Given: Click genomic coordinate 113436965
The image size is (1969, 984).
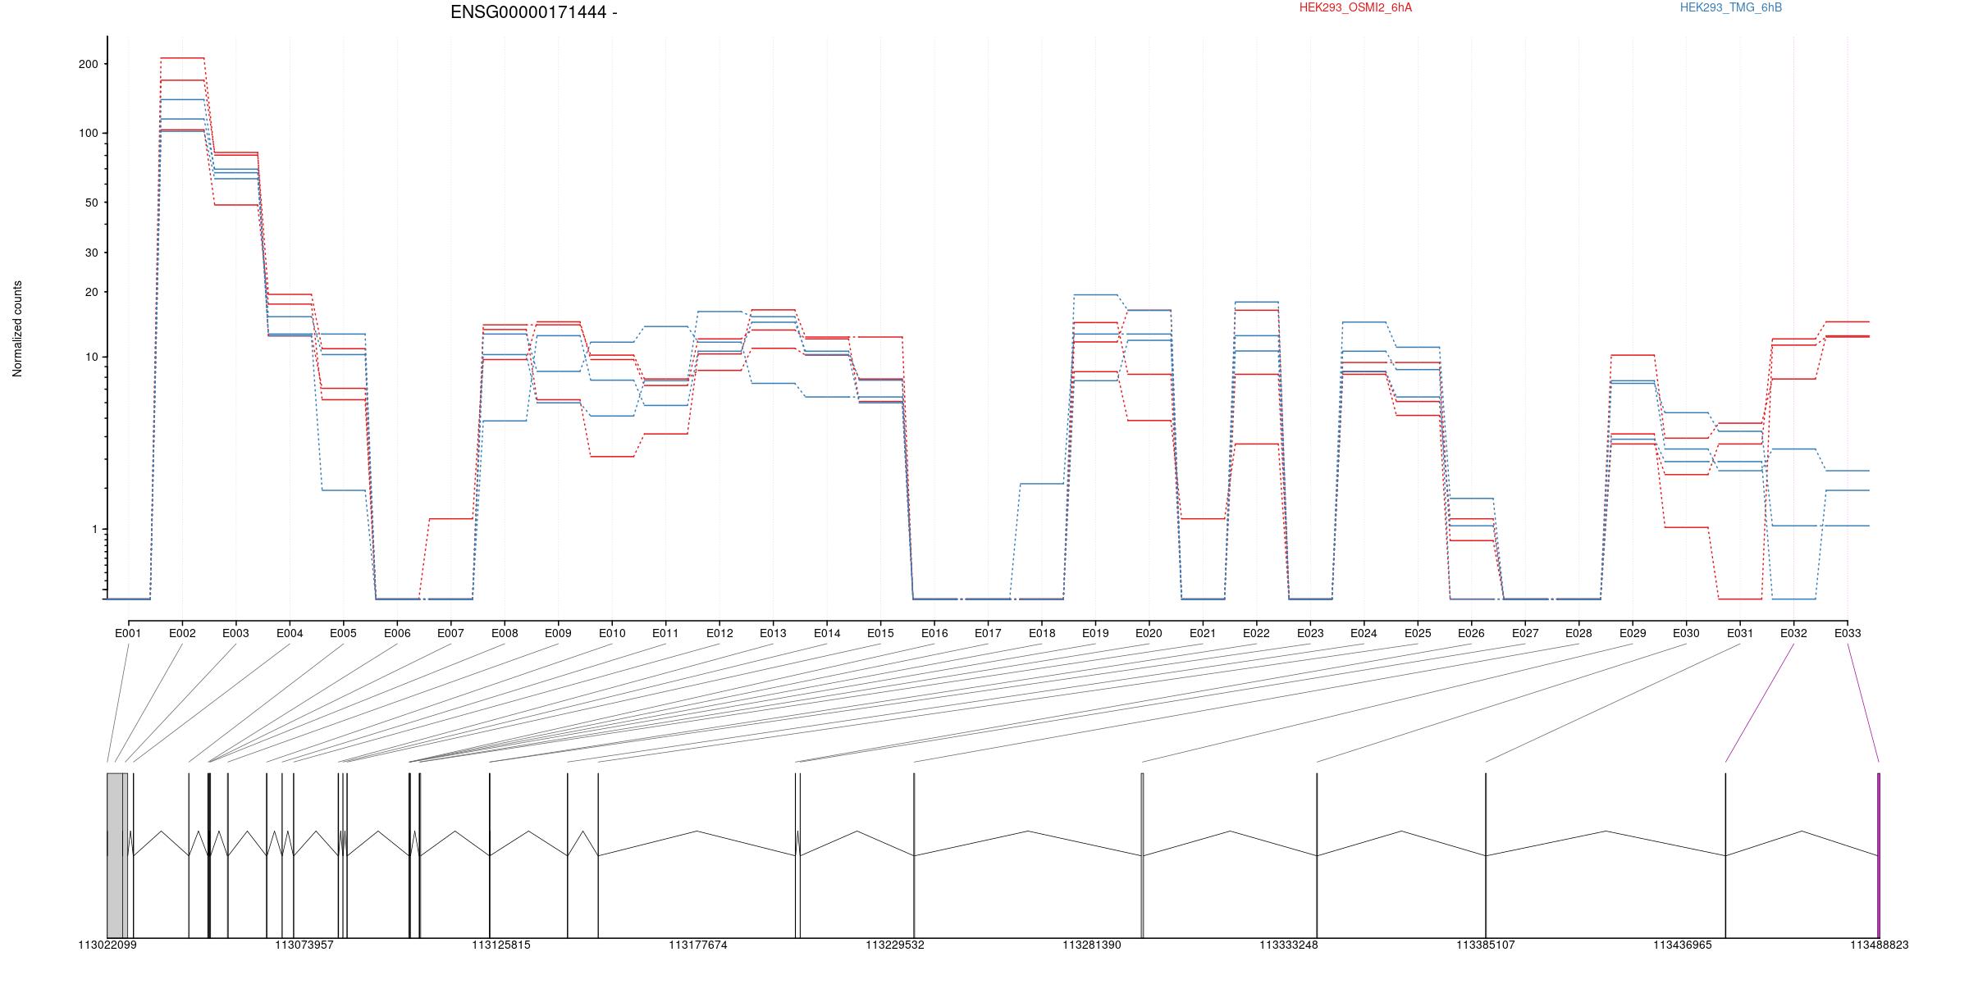Looking at the screenshot, I should [x=1683, y=945].
